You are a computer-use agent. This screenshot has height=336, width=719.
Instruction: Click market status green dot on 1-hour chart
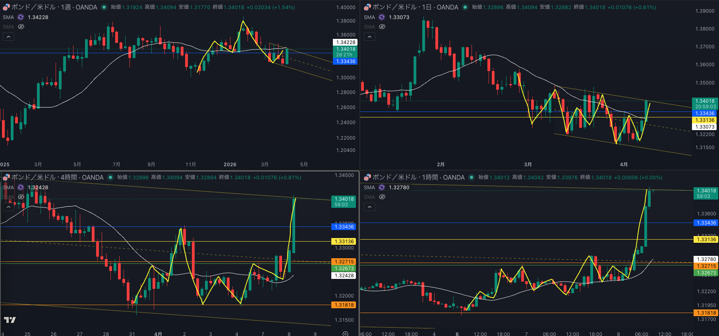[471, 177]
